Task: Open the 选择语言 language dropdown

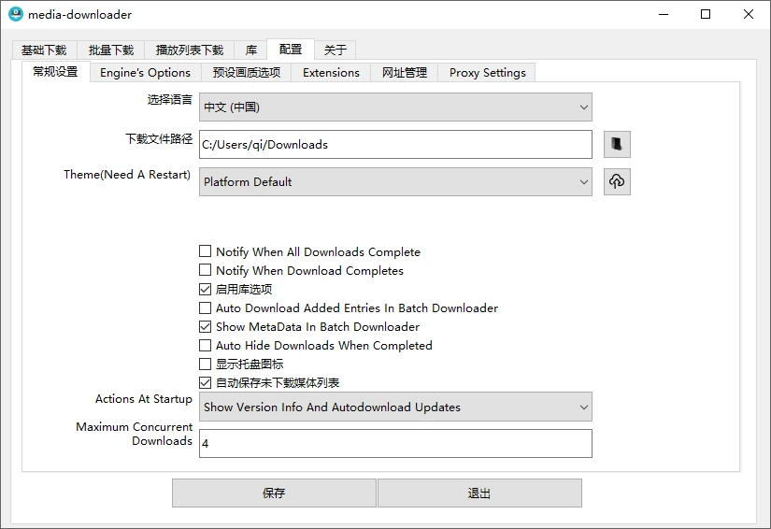Action: click(395, 107)
